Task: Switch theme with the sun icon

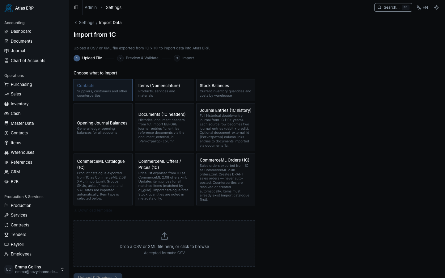Action: 436,7
